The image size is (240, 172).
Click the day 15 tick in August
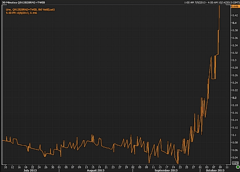93,166
